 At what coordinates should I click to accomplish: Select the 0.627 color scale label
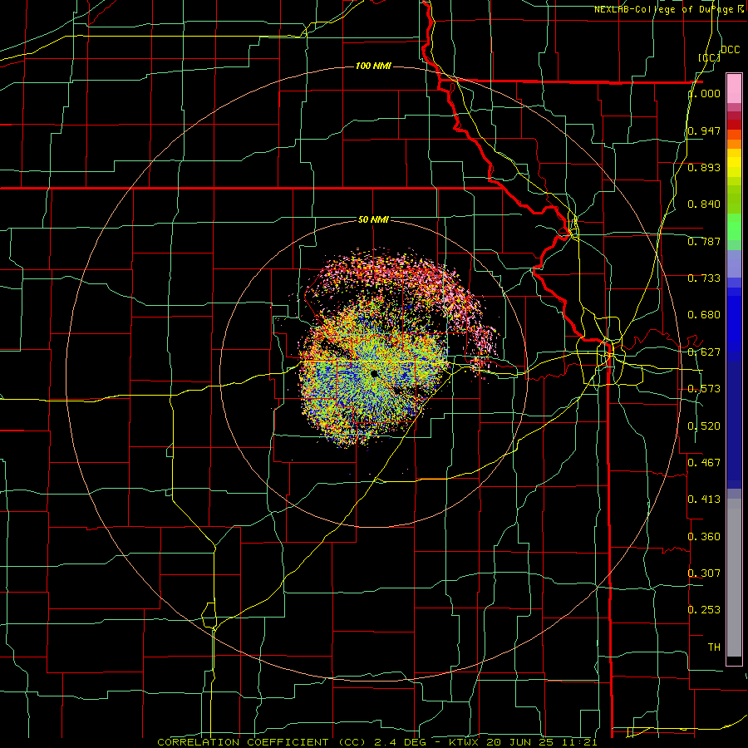(704, 352)
